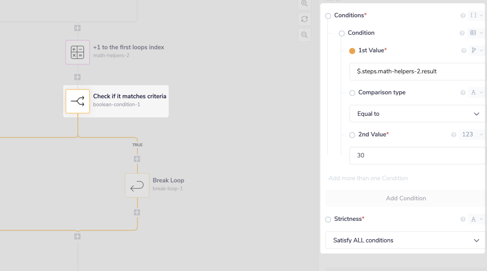Image resolution: width=487 pixels, height=271 pixels.
Task: Click the zoom out magnifier icon
Action: [x=304, y=35]
